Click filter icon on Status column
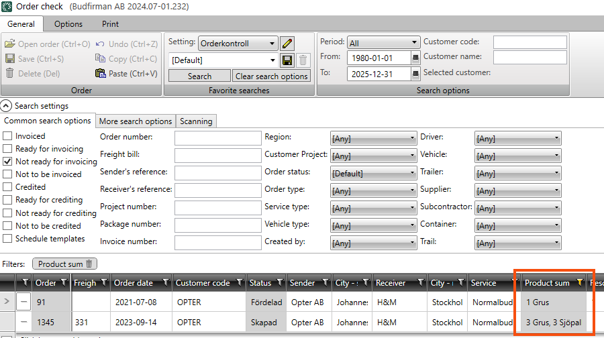 [280, 283]
